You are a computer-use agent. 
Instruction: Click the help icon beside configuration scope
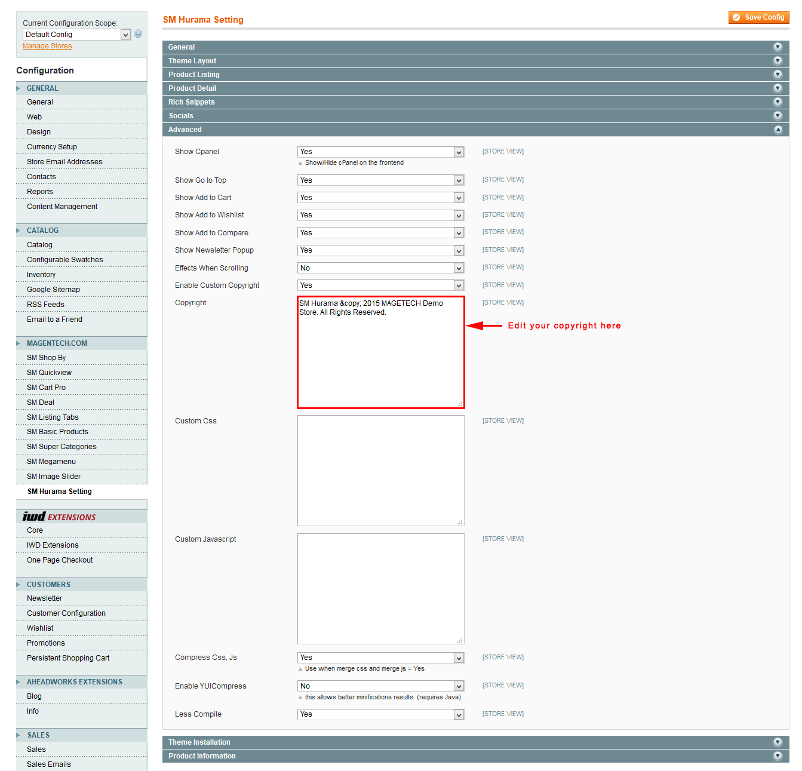pyautogui.click(x=138, y=34)
